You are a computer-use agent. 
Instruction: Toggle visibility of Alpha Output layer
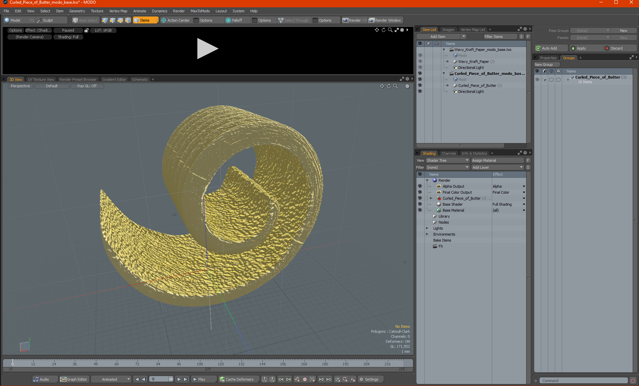click(x=420, y=186)
